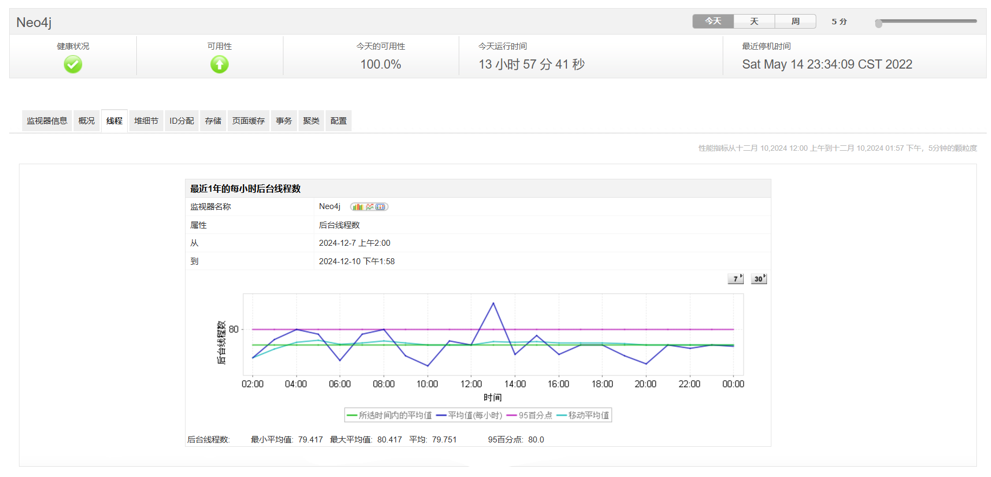991x477 pixels.
Task: Open the ID分配 tab
Action: click(x=181, y=121)
